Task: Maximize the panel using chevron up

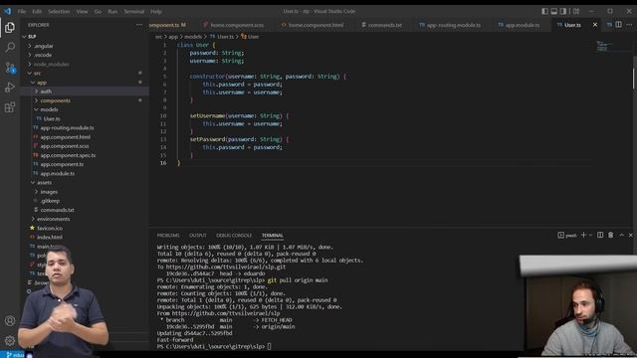Action: point(621,235)
